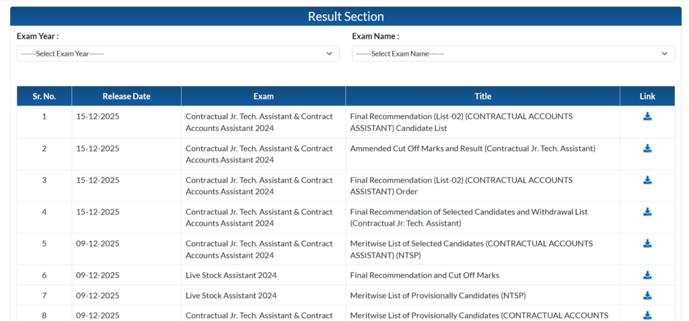Click the Link column header
The height and width of the screenshot is (321, 689).
(x=647, y=96)
